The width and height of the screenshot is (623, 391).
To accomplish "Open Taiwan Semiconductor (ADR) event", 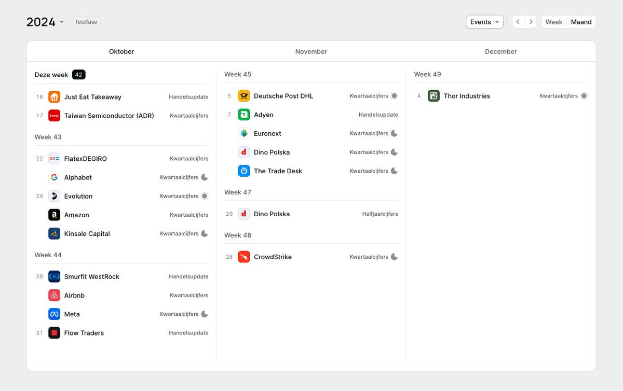I will [x=121, y=116].
